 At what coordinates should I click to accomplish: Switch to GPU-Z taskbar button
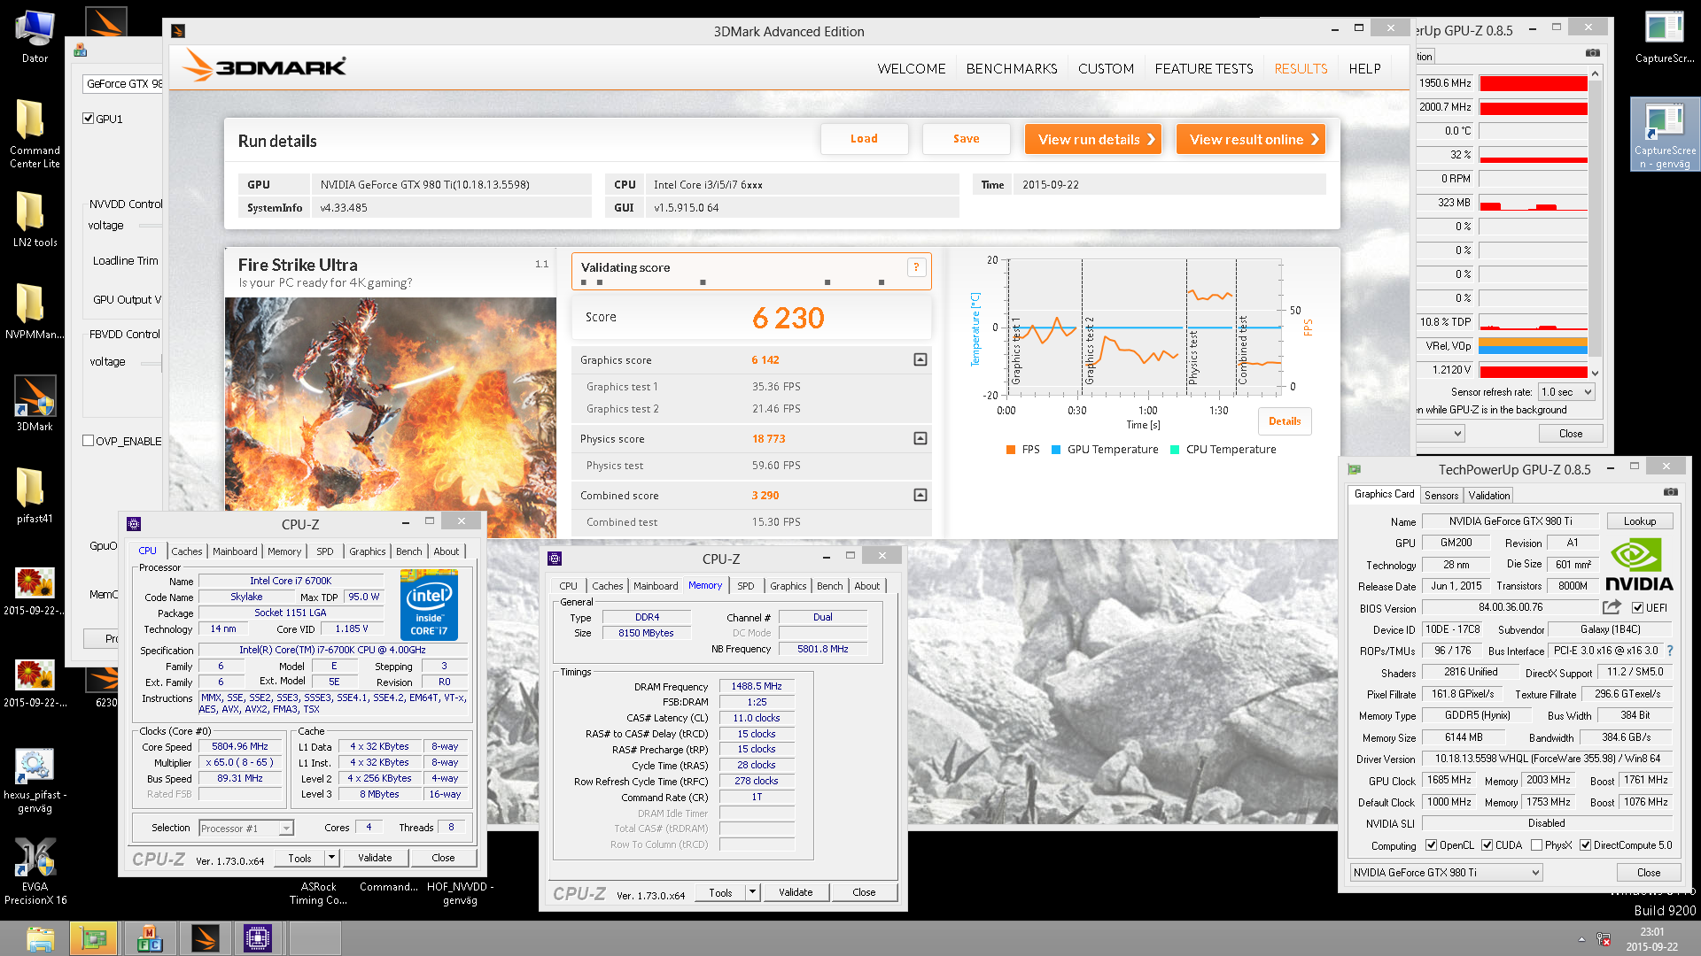pos(93,938)
